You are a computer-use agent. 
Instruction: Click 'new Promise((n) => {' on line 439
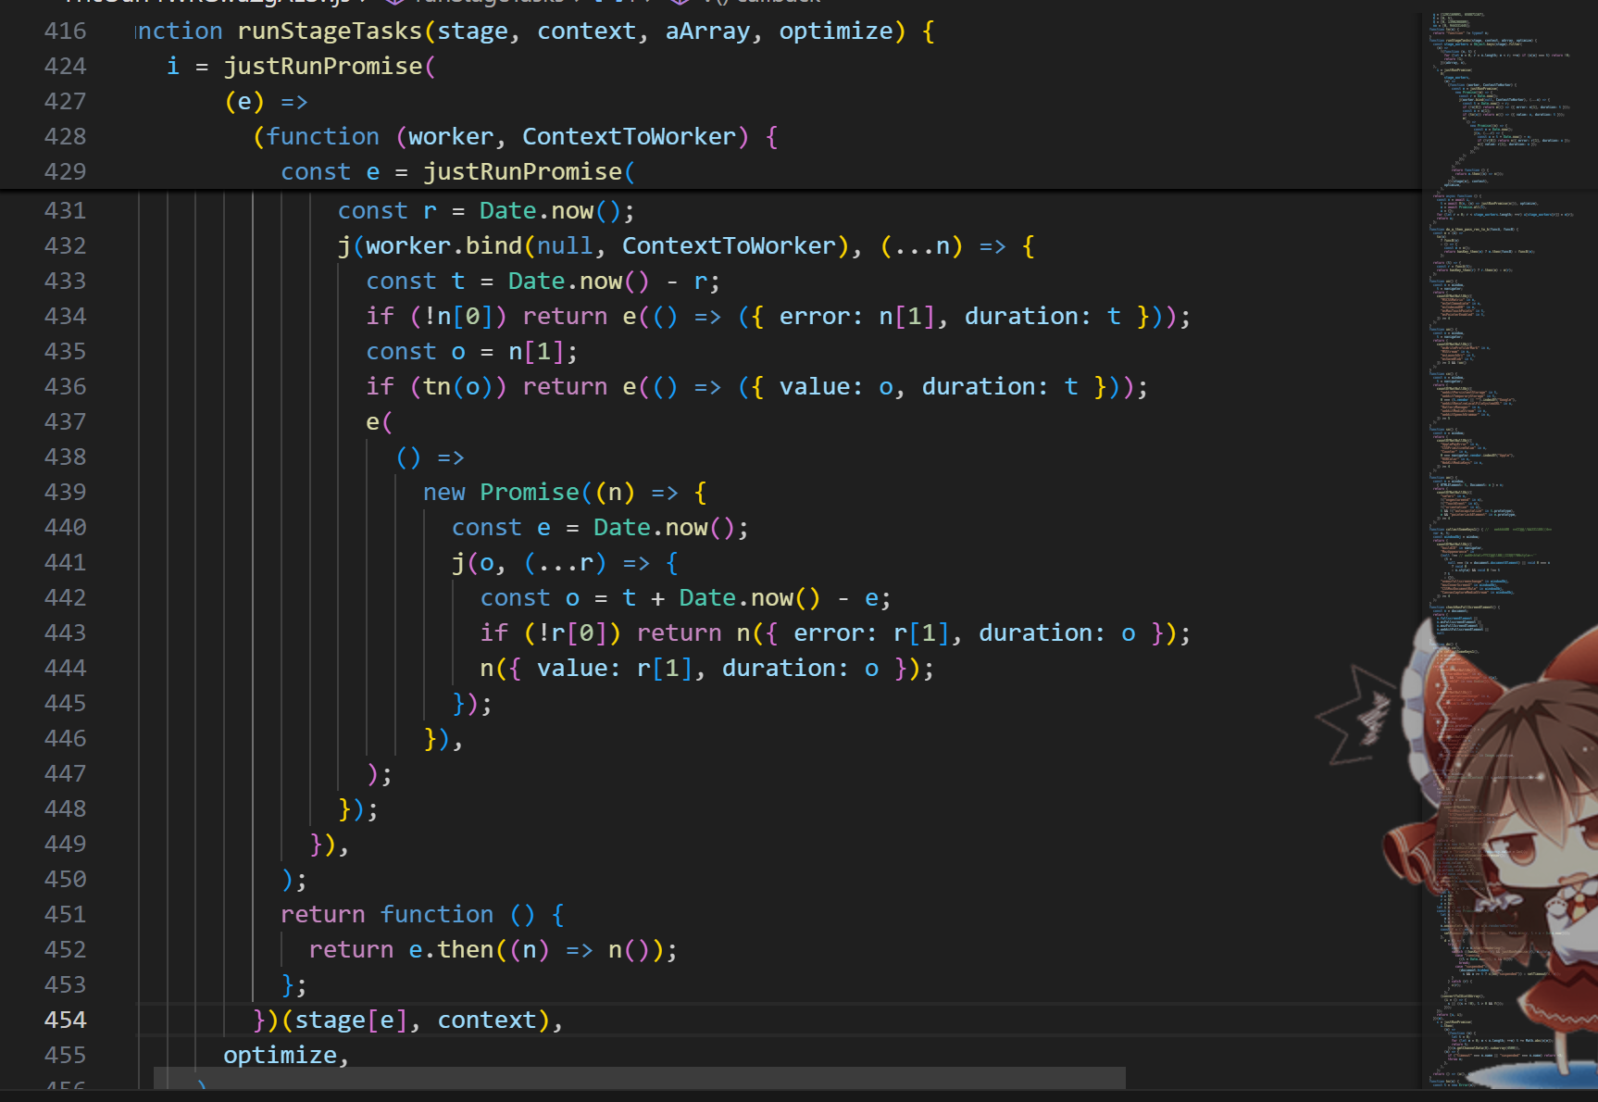pyautogui.click(x=565, y=493)
